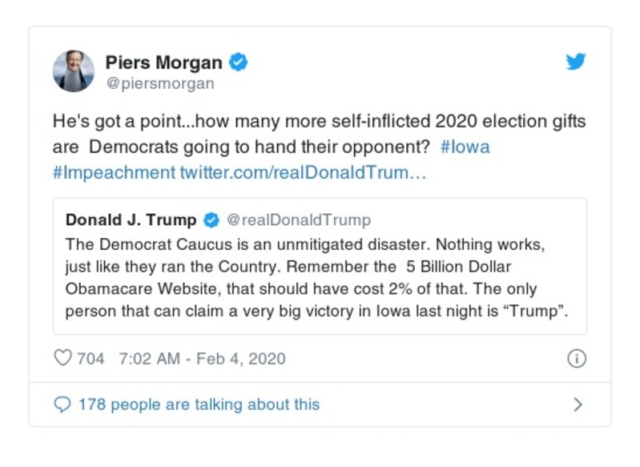
Task: Open the #Iowa hashtag
Action: pyautogui.click(x=465, y=147)
